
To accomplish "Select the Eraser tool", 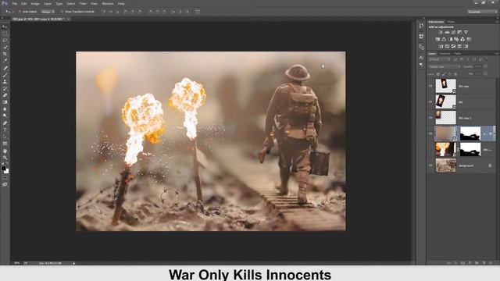I will click(5, 95).
